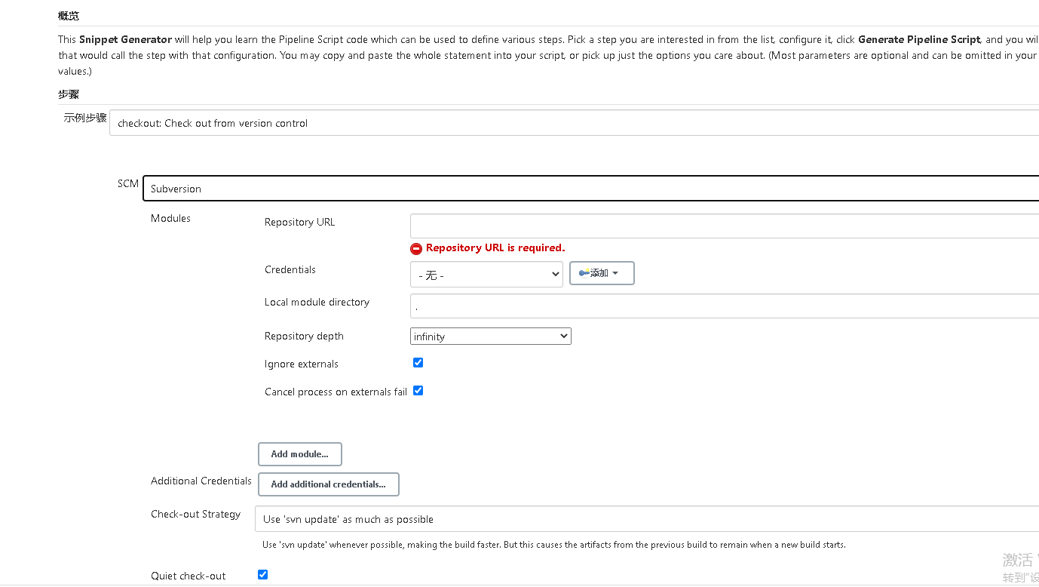Uncheck the Quiet check-out checkbox

click(262, 575)
